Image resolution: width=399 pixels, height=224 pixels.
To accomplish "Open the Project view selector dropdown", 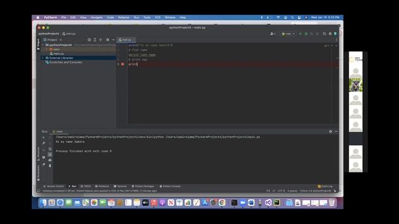I will coord(52,40).
